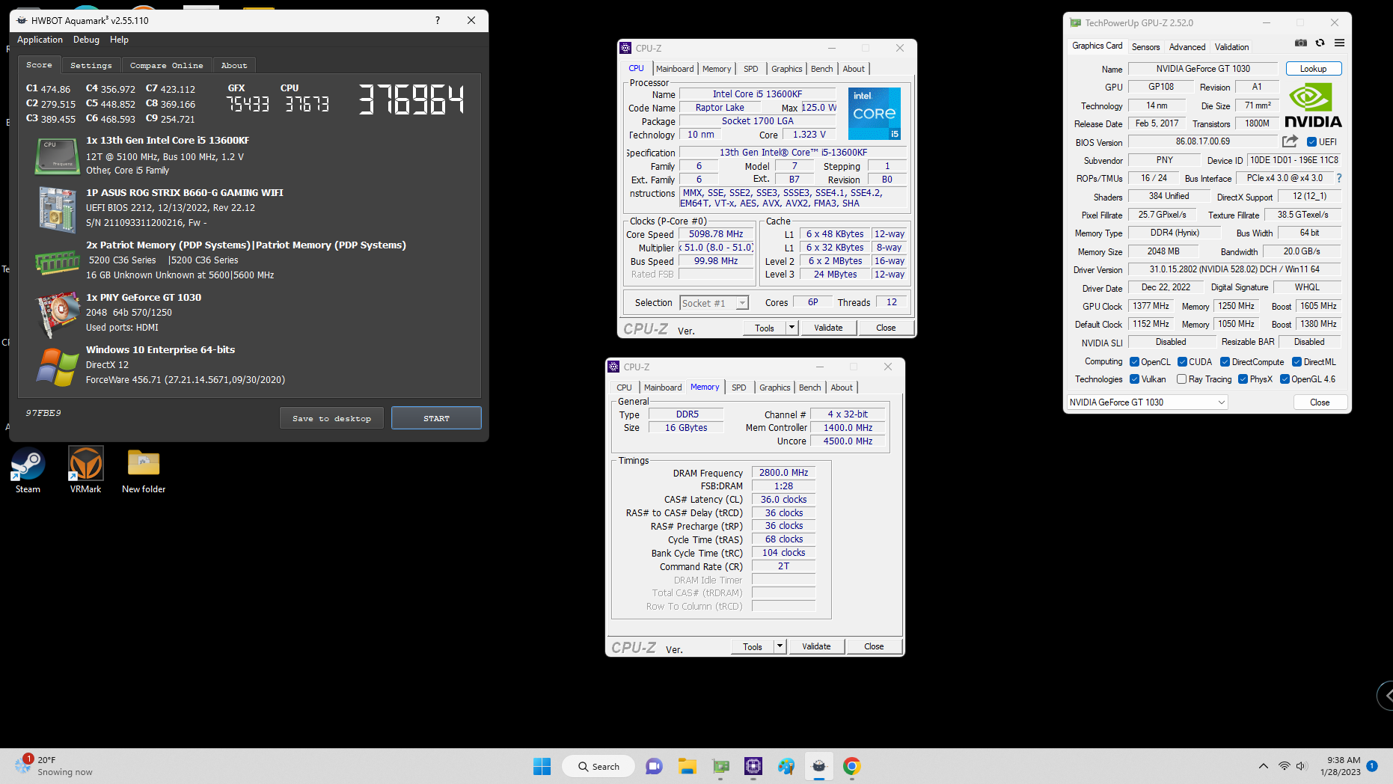Viewport: 1393px width, 784px height.
Task: Open the Mainboard tab in upper CPU-Z
Action: (x=675, y=69)
